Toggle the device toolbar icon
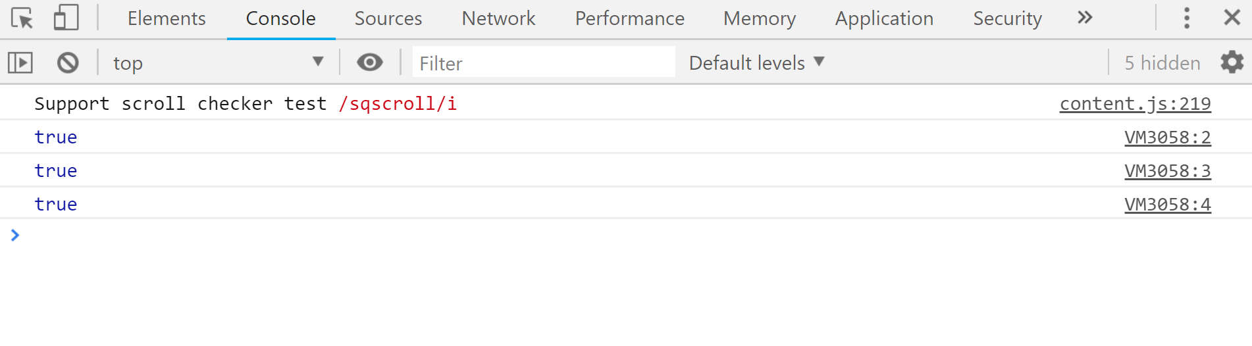The image size is (1252, 346). coord(66,18)
